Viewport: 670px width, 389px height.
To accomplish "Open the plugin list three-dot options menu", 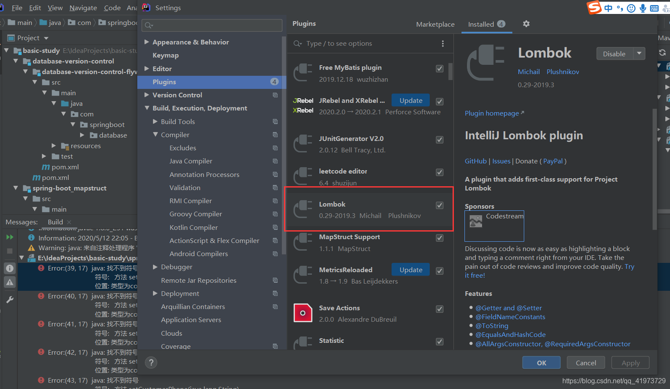I will click(x=443, y=44).
